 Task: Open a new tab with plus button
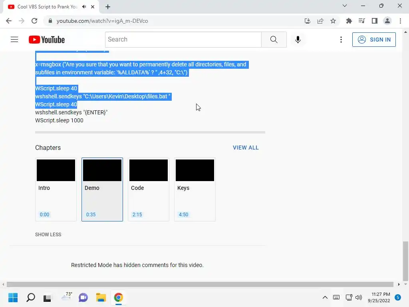[108, 7]
